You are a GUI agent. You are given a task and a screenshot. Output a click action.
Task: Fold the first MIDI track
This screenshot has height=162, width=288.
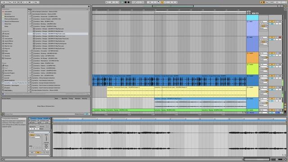pyautogui.click(x=248, y=22)
